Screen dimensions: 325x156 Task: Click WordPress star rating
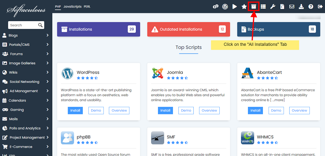tap(87, 78)
